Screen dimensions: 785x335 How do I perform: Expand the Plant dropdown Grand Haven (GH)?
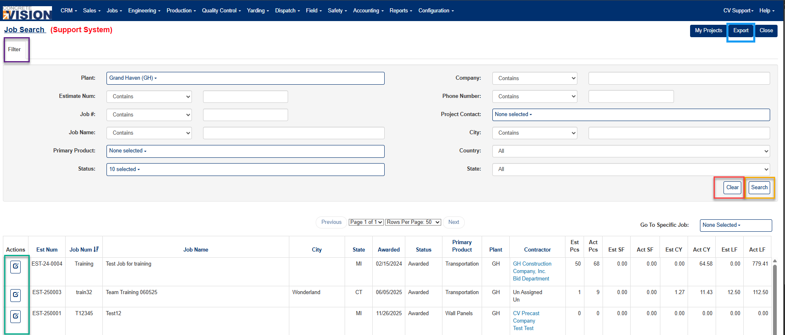click(x=245, y=78)
